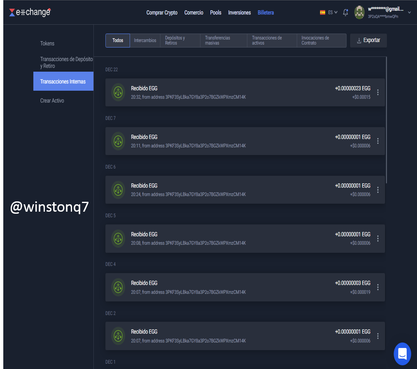The width and height of the screenshot is (417, 369).
Task: Open the Inversiones section
Action: 239,12
